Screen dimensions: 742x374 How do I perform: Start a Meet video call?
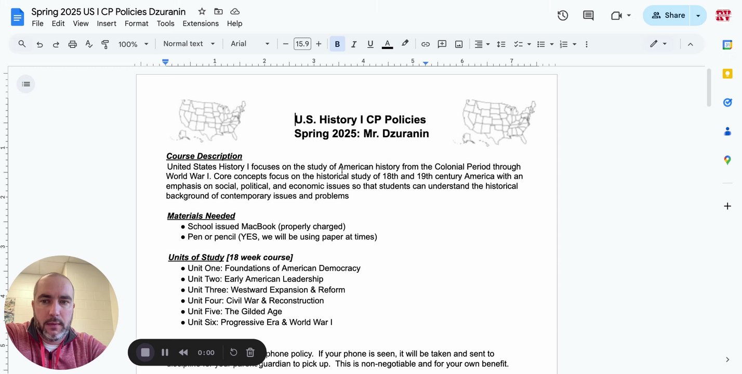(617, 16)
